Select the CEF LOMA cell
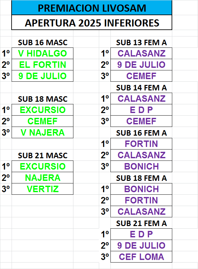The image size is (198, 269). pos(141,257)
